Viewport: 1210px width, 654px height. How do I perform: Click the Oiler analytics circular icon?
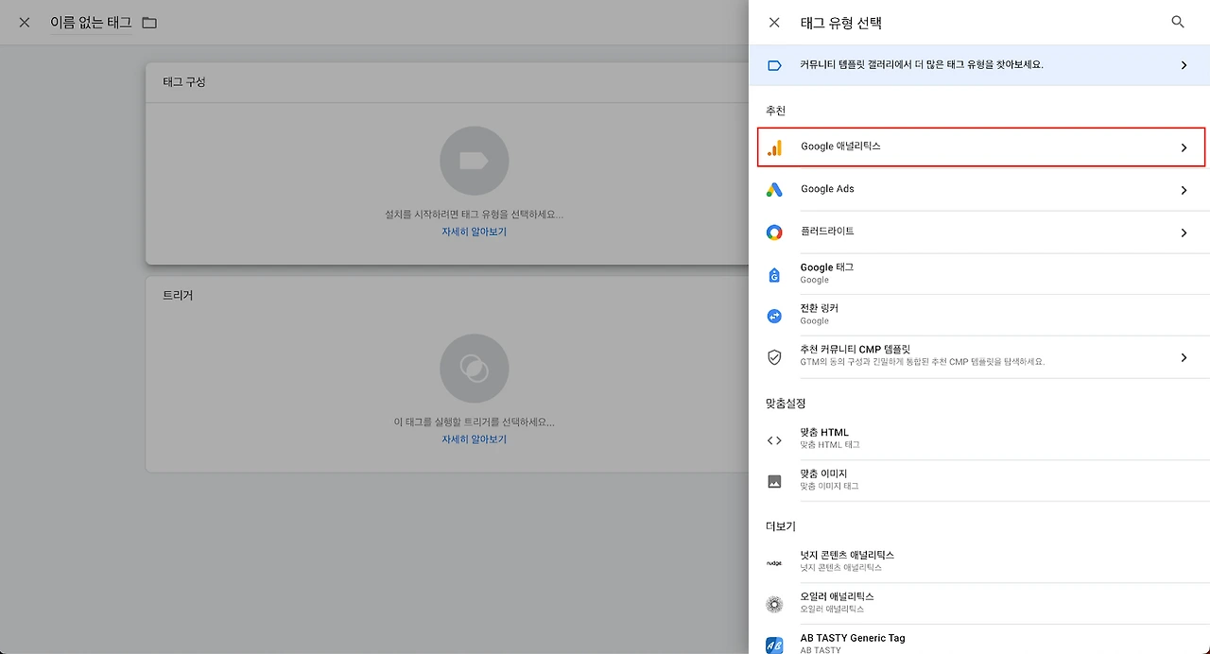click(774, 604)
